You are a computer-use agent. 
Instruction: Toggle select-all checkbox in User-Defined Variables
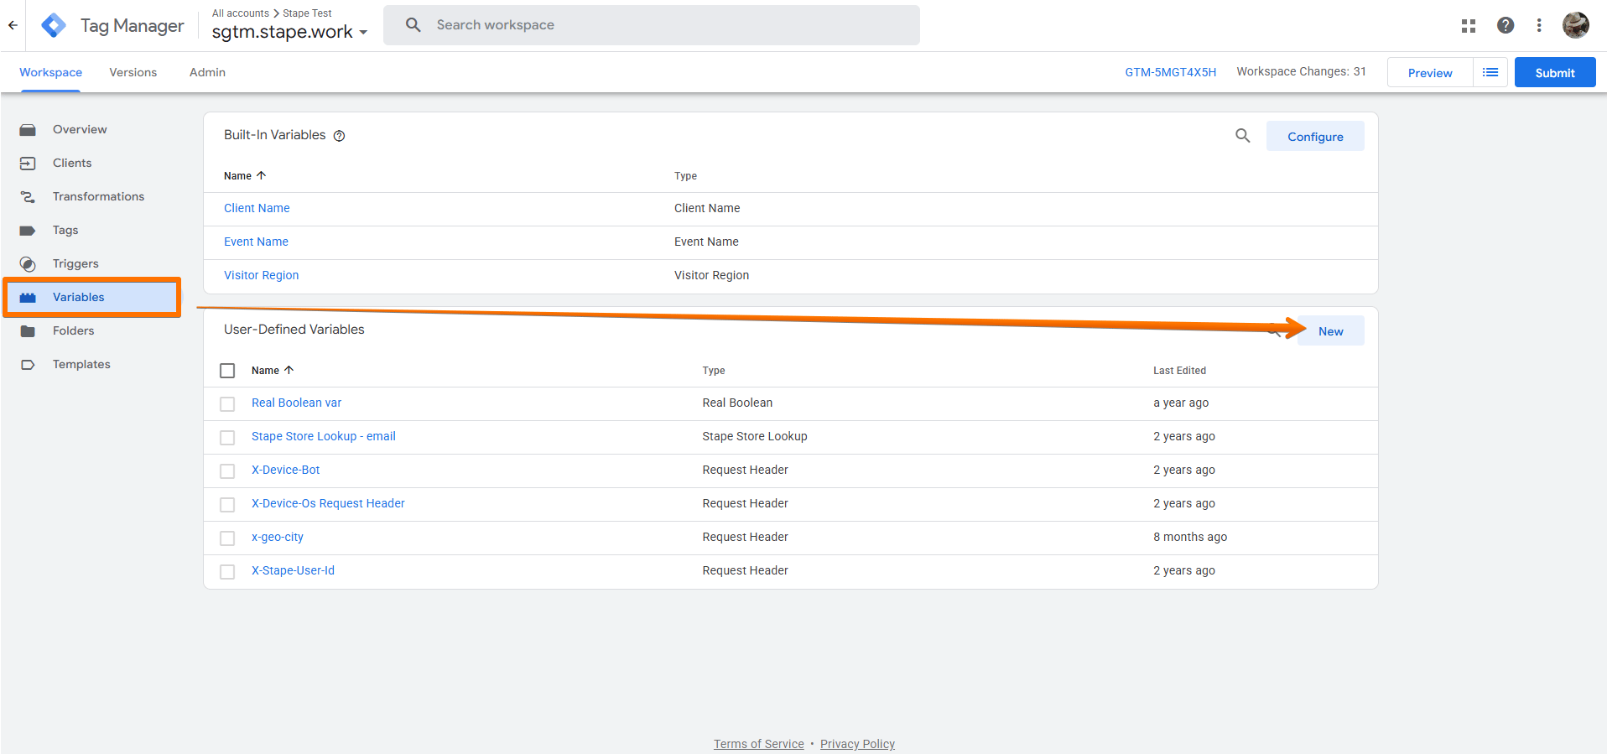(227, 371)
